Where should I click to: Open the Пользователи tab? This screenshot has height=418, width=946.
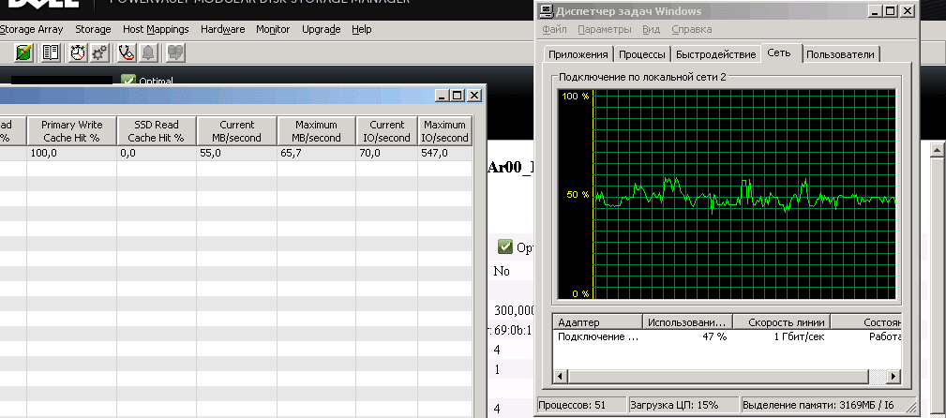pyautogui.click(x=840, y=54)
